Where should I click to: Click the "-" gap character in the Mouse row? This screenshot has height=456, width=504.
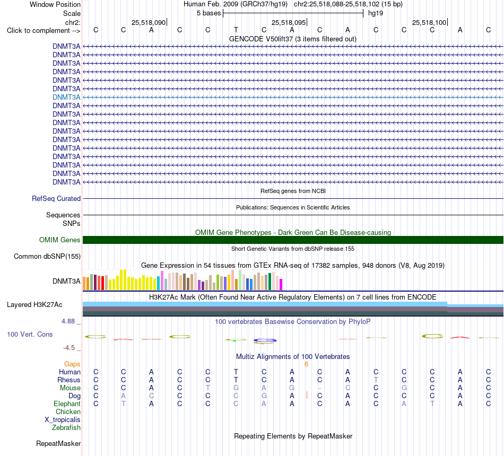pos(320,388)
